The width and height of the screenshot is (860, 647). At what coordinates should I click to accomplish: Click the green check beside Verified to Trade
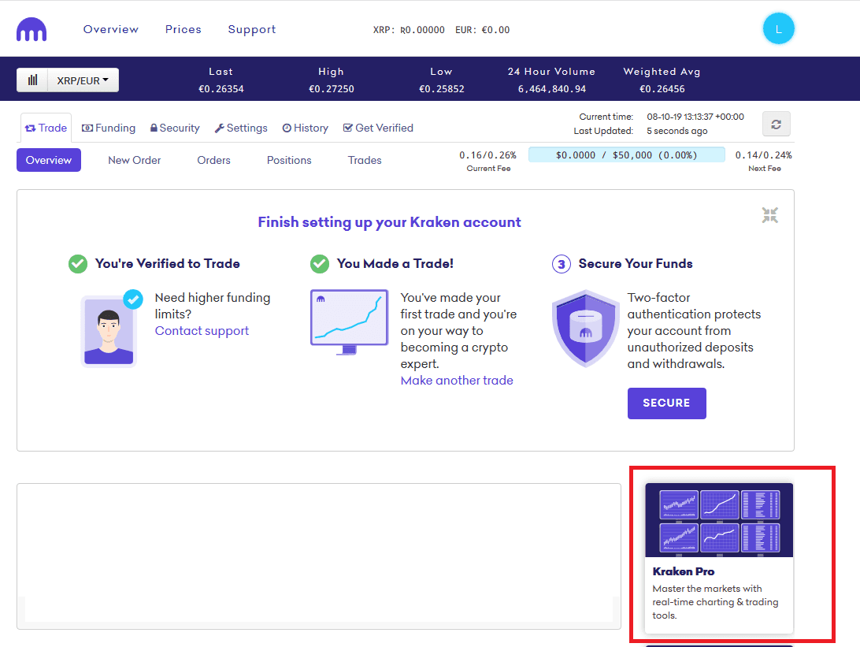(78, 264)
